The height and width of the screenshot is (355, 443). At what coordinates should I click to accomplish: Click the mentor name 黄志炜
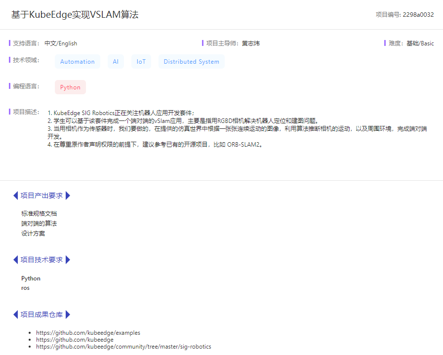click(250, 43)
